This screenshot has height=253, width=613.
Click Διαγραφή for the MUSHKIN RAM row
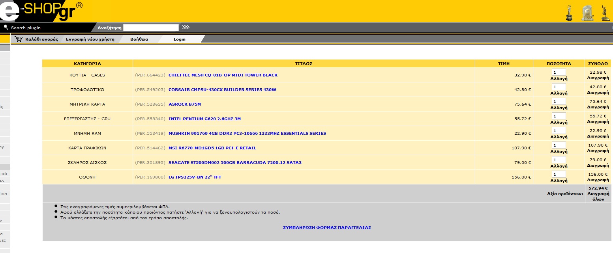[598, 136]
